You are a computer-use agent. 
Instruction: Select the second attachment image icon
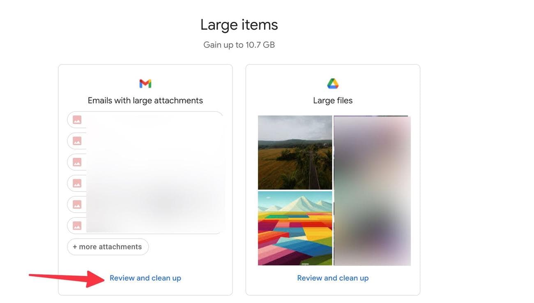pos(77,141)
